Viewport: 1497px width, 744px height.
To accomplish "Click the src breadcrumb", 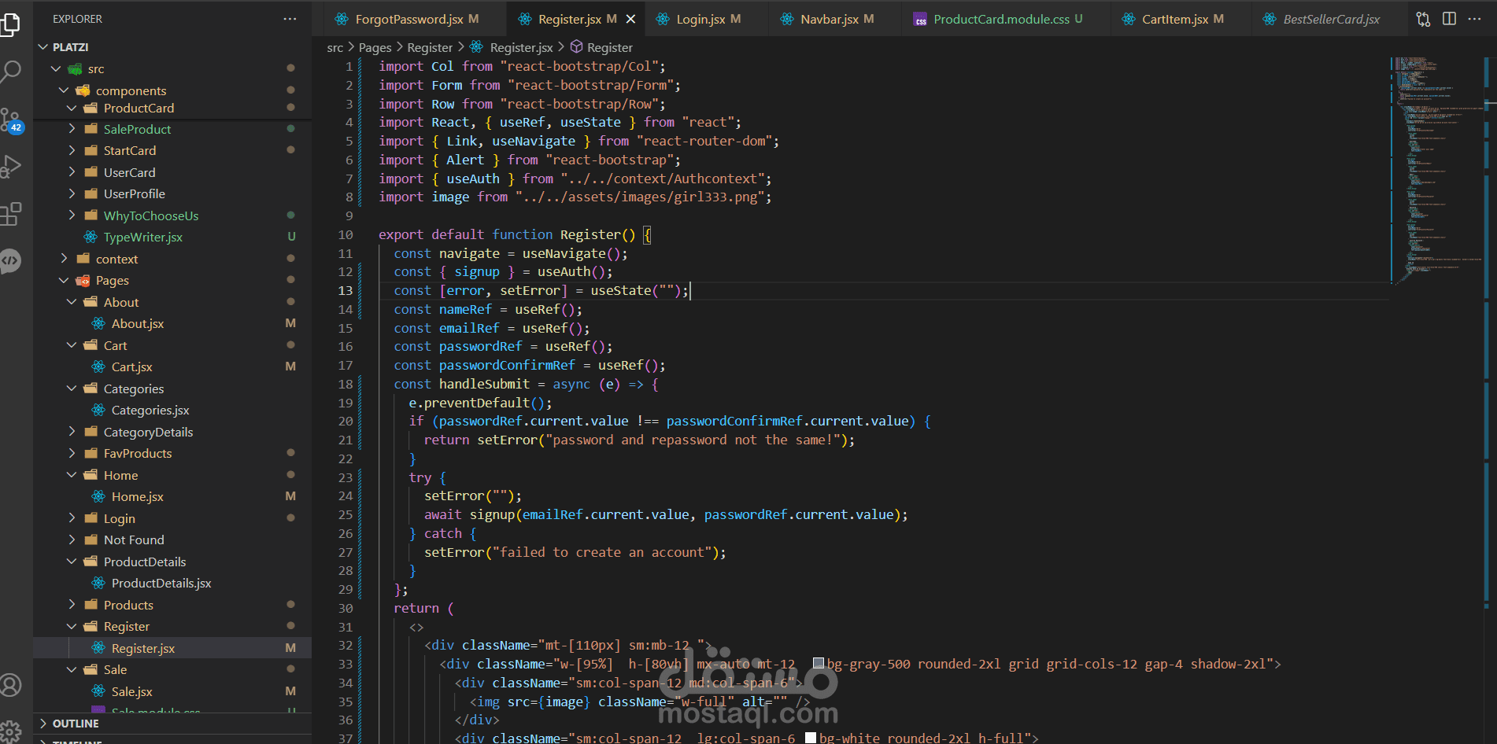I will pos(335,47).
